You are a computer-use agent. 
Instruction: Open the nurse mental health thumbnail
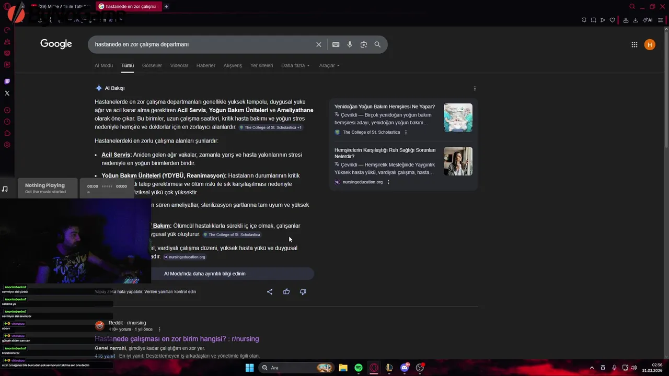pos(458,161)
